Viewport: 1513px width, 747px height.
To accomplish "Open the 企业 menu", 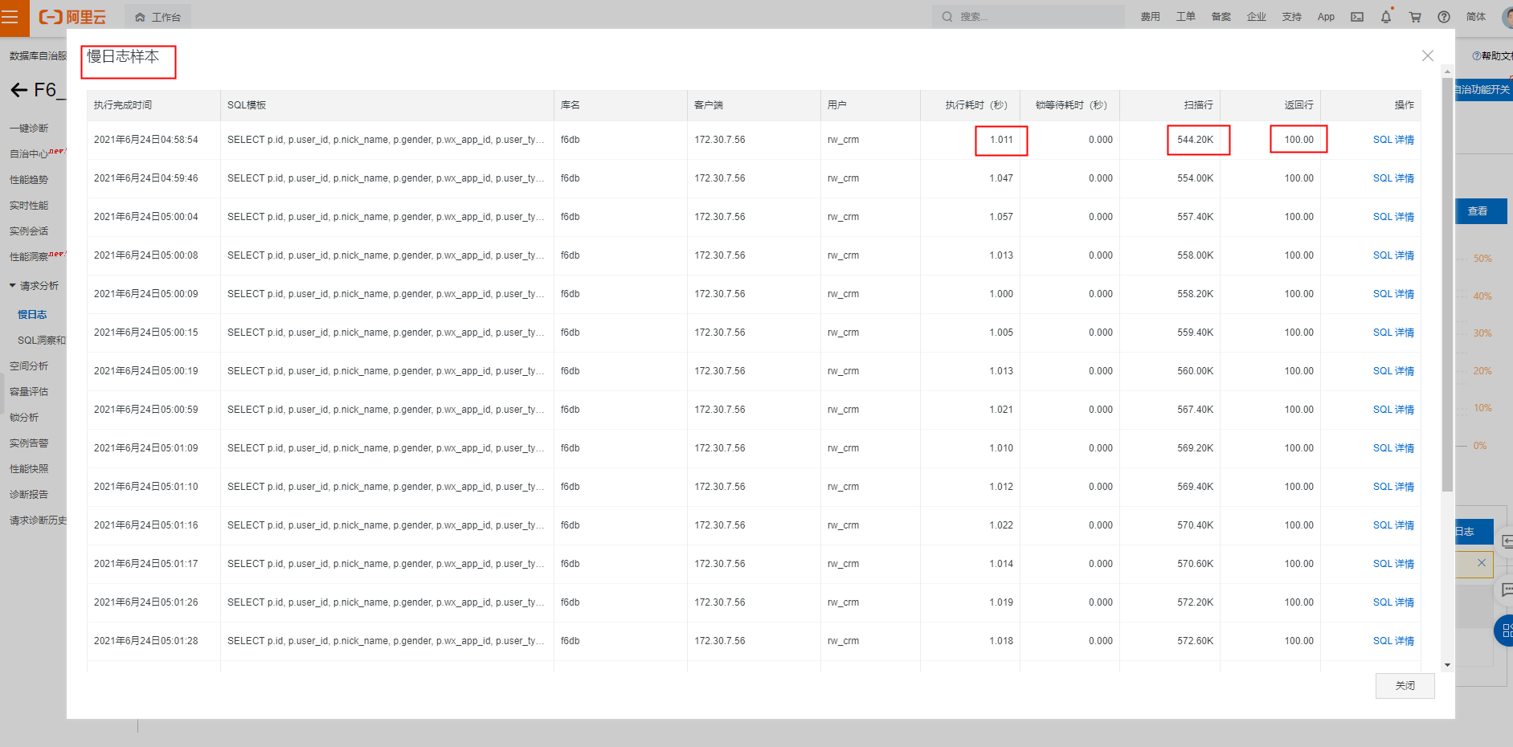I will (1256, 17).
